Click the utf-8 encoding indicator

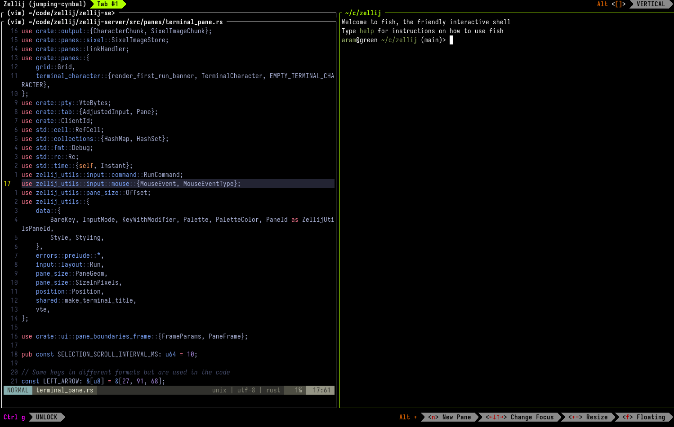pos(246,390)
